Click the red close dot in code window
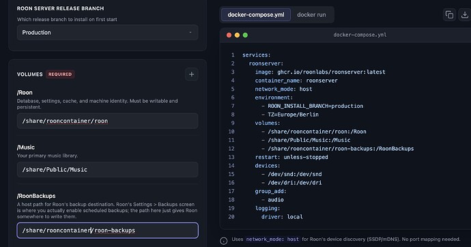The image size is (471, 247). (229, 35)
